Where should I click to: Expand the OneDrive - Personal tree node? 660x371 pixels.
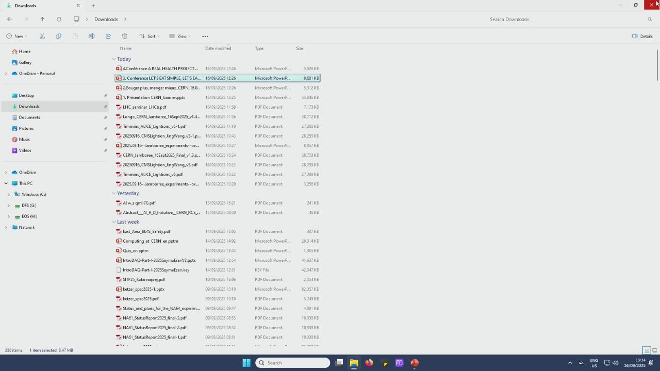click(6, 74)
